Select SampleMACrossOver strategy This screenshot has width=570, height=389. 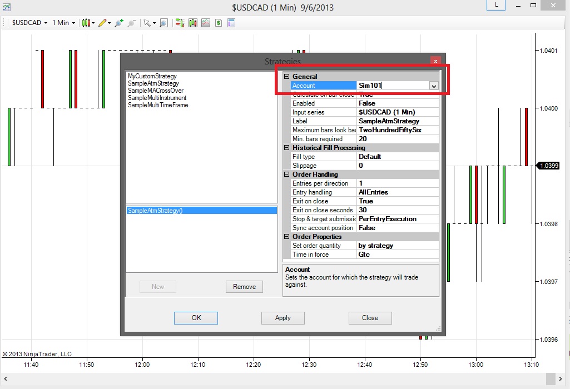(x=156, y=91)
